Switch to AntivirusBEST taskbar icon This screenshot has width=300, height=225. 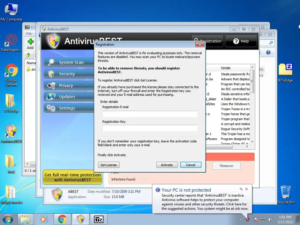pos(80,219)
